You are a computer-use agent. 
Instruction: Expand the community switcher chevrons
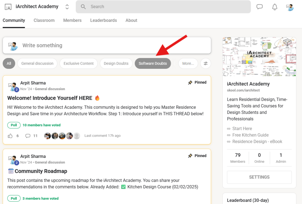click(x=67, y=7)
